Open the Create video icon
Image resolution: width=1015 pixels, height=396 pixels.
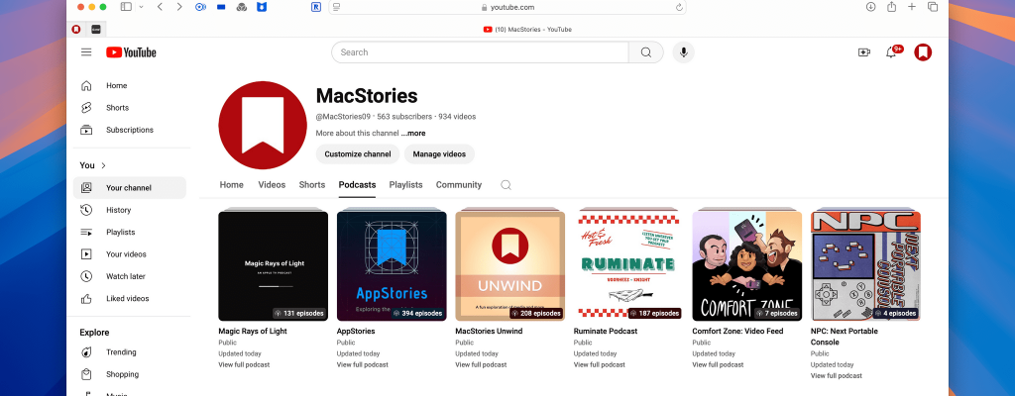[863, 52]
